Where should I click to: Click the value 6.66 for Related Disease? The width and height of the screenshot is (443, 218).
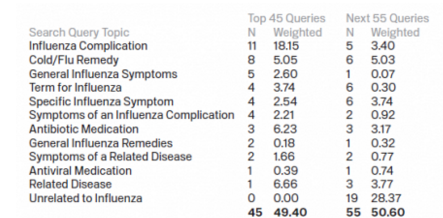(285, 184)
